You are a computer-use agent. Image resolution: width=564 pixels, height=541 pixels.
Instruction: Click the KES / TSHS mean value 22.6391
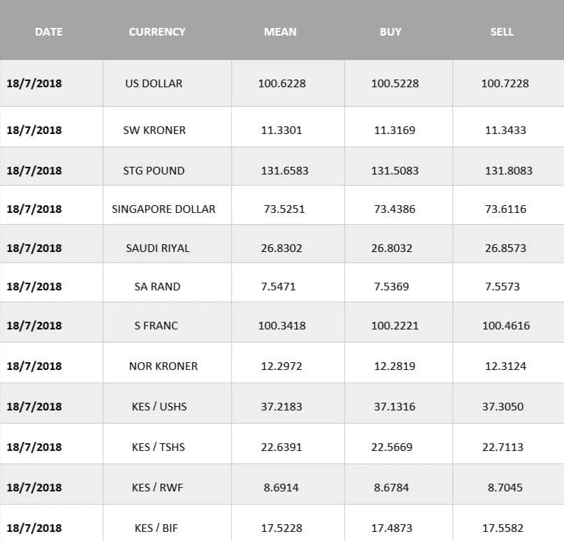(281, 447)
